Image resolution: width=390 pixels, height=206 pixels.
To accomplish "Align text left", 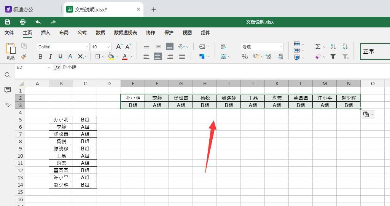I will pos(146,56).
